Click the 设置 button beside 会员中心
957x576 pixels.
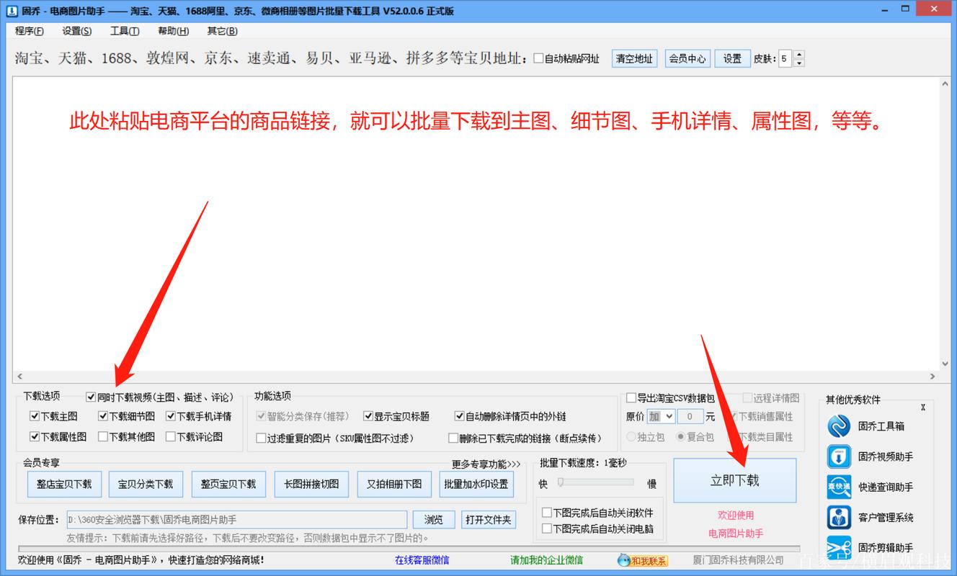click(x=733, y=59)
